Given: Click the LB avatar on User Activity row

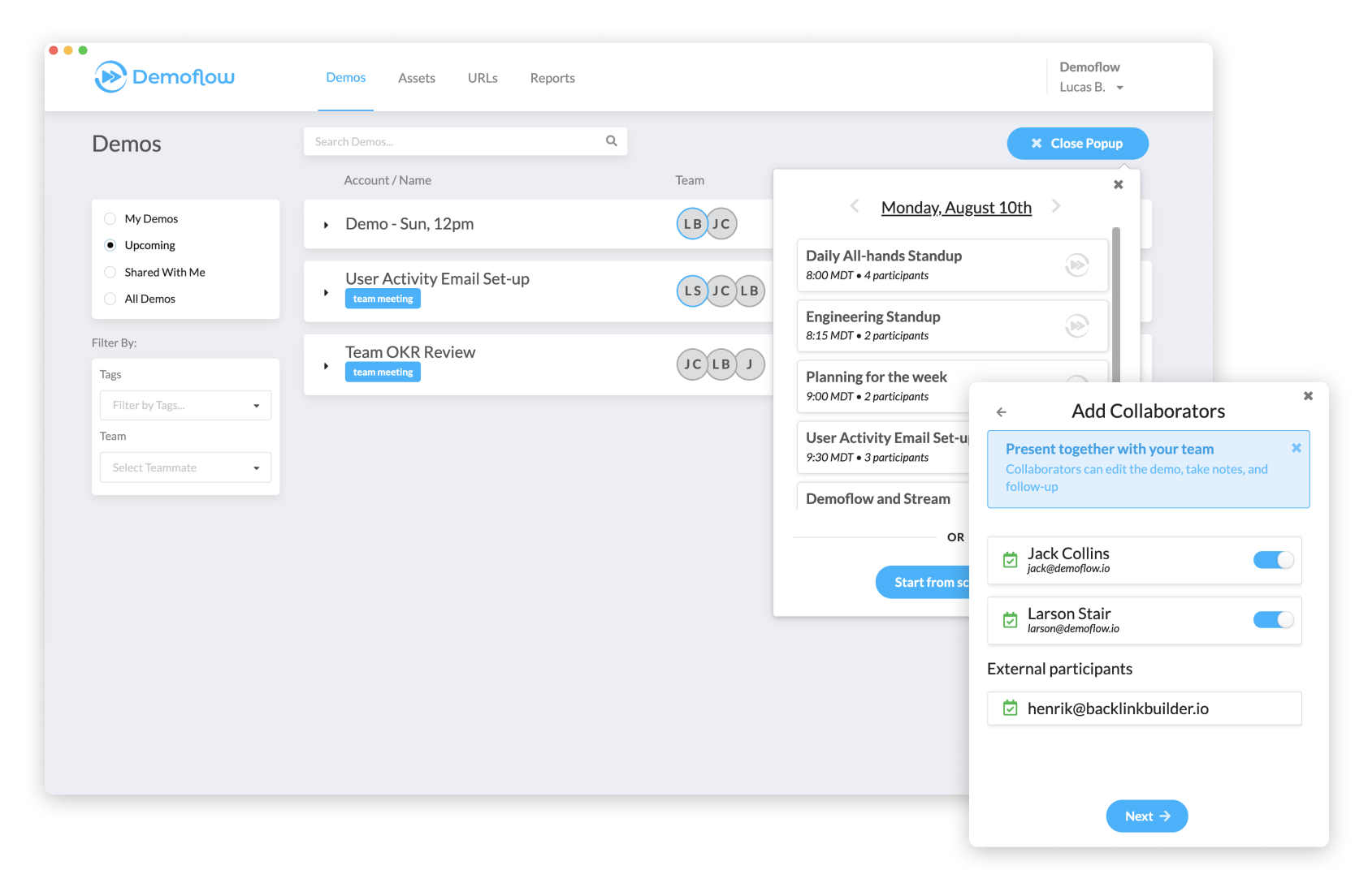Looking at the screenshot, I should coord(750,291).
